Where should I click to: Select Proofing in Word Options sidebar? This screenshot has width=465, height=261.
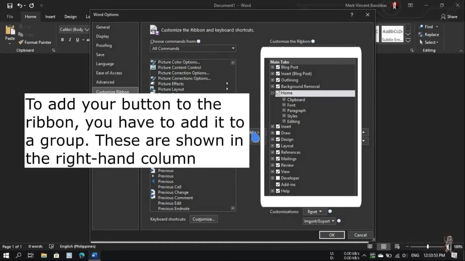pos(104,46)
